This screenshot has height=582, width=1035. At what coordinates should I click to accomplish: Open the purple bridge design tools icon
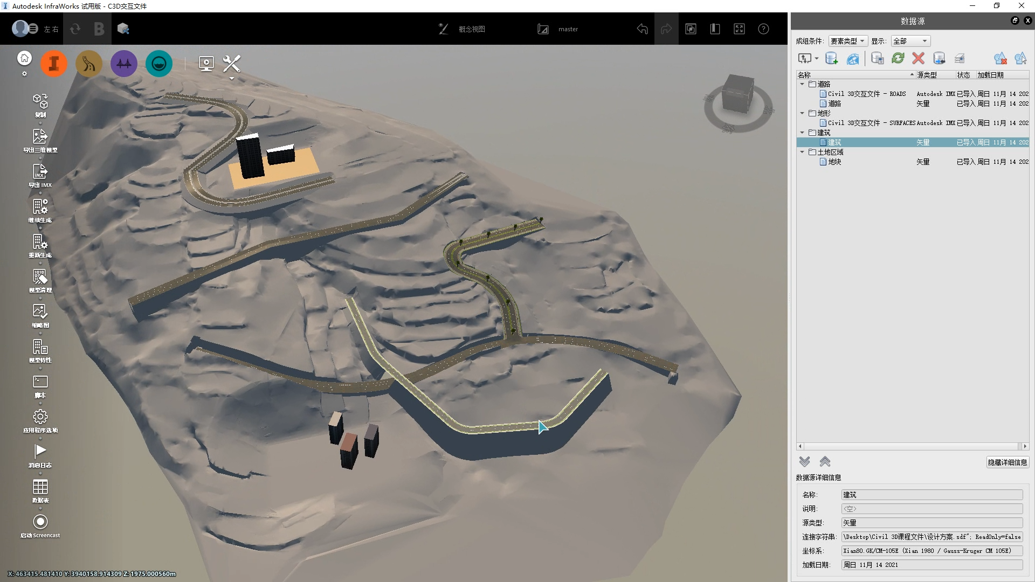[x=124, y=64]
